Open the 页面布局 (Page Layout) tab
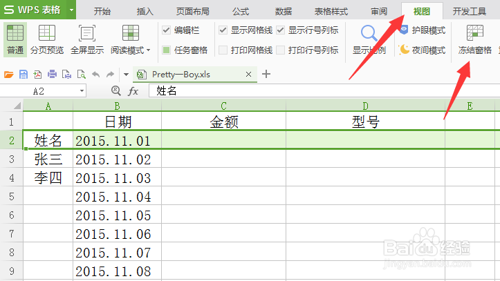The height and width of the screenshot is (281, 500). coord(193,12)
